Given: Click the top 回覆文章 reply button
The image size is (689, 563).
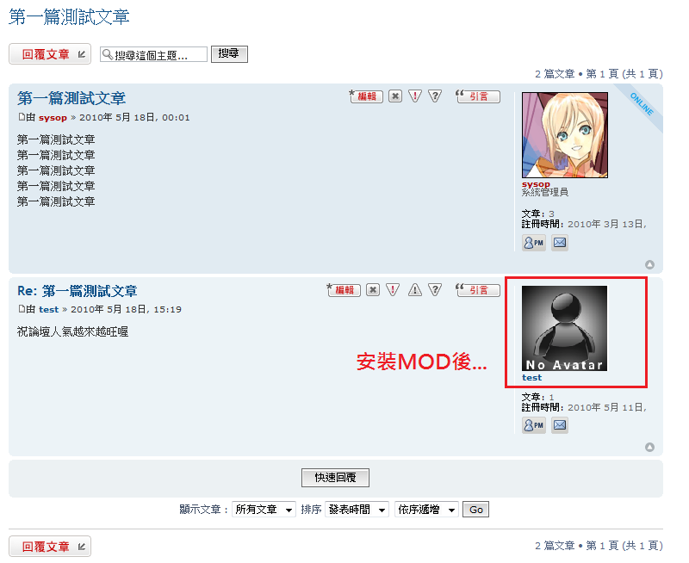Looking at the screenshot, I should tap(50, 54).
